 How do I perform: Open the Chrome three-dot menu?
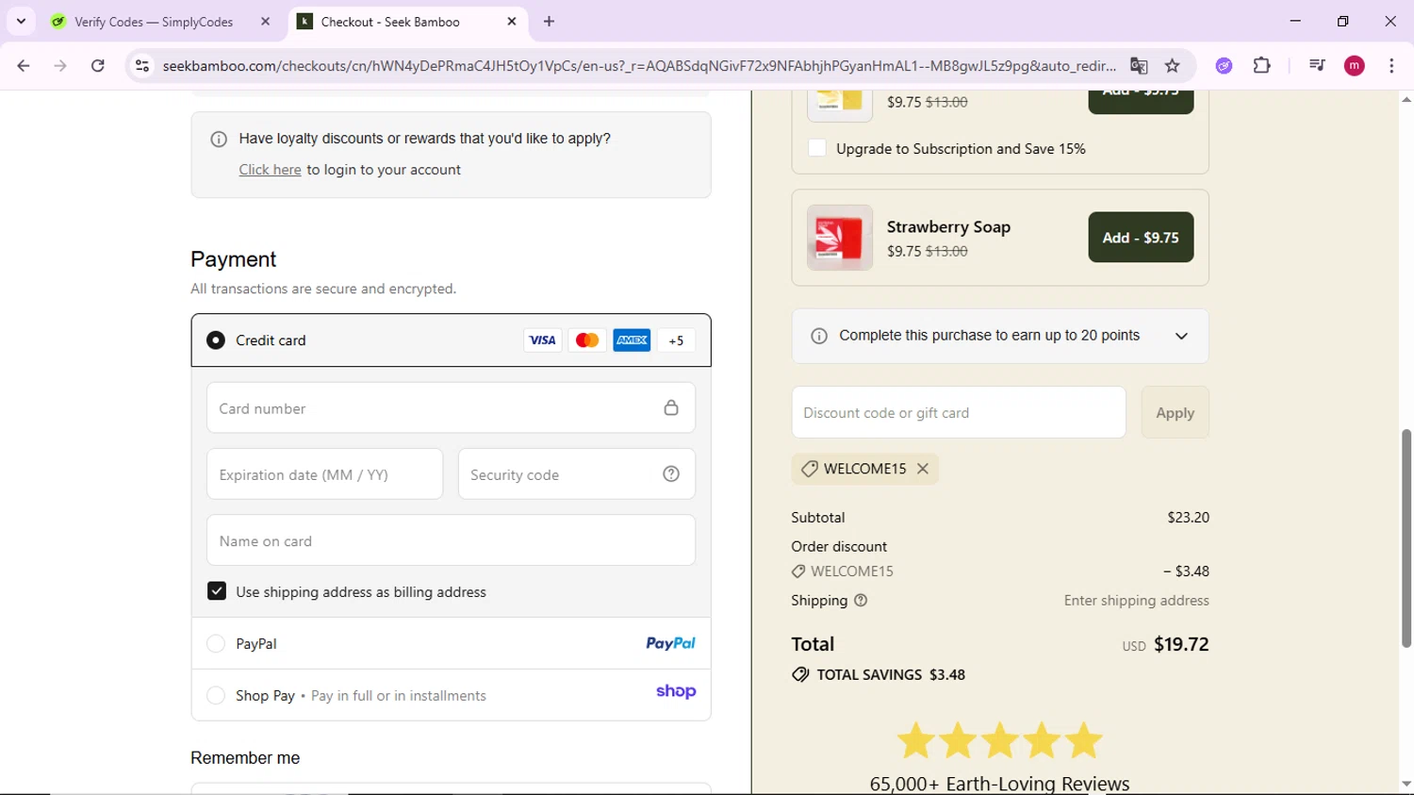pos(1391,66)
